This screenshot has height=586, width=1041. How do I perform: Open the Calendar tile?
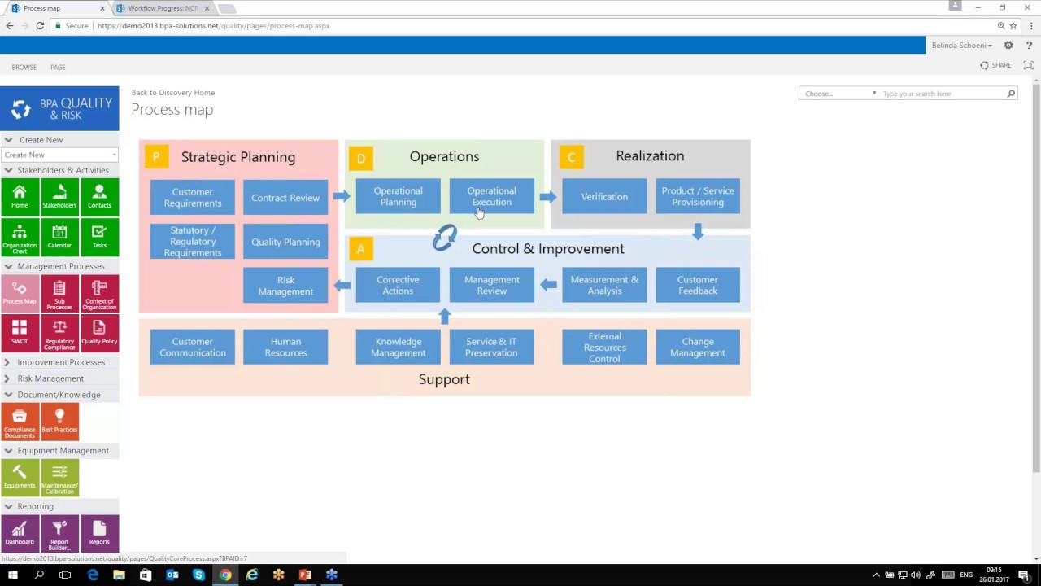(59, 237)
